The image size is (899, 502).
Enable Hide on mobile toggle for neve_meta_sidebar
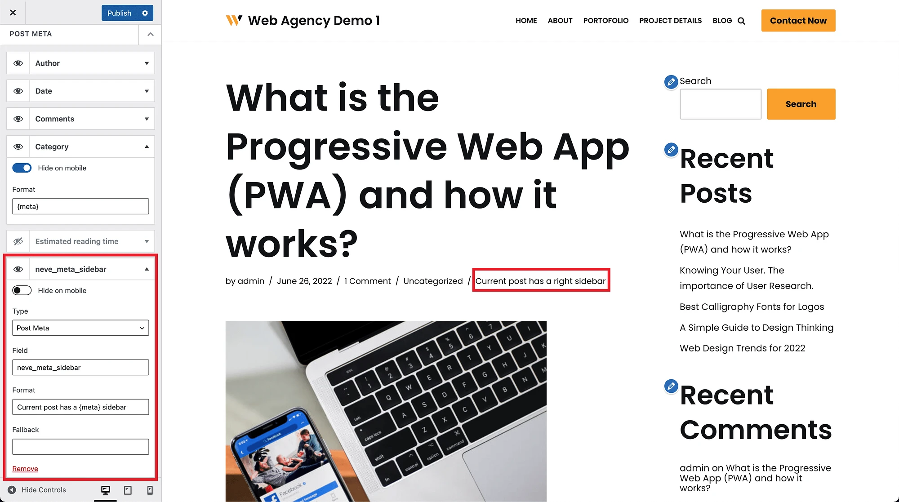click(x=21, y=290)
